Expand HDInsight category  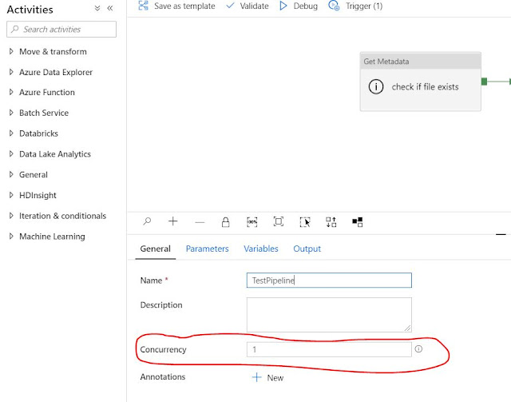11,195
